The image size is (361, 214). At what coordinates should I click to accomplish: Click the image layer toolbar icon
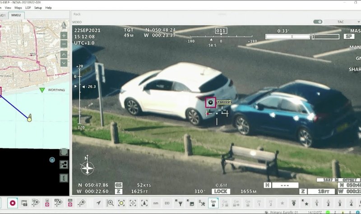point(190,203)
